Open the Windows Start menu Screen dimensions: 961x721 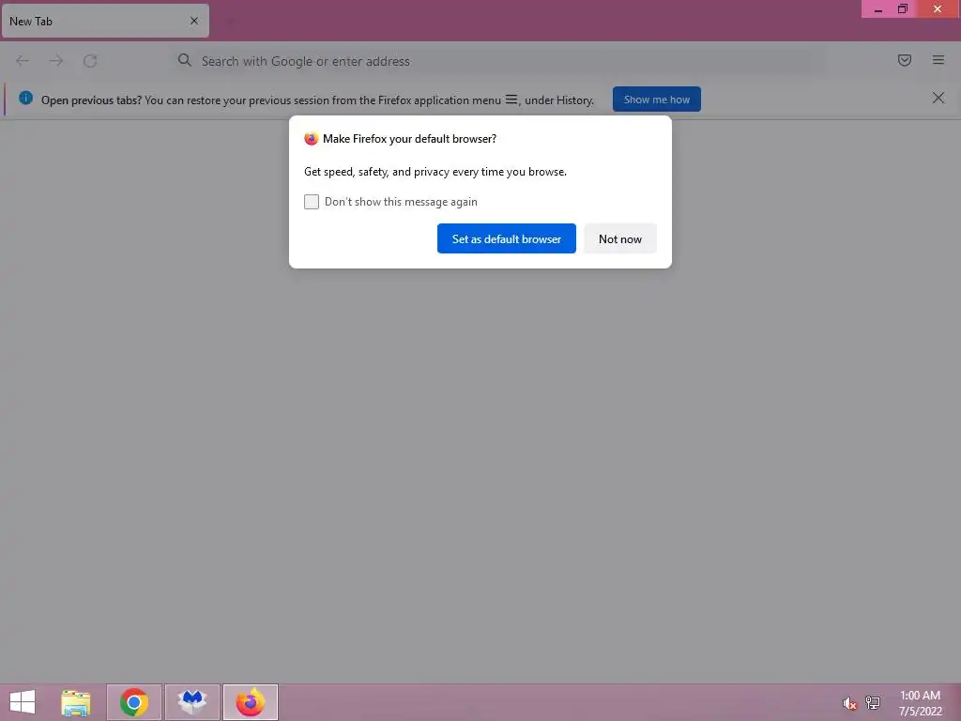(23, 702)
